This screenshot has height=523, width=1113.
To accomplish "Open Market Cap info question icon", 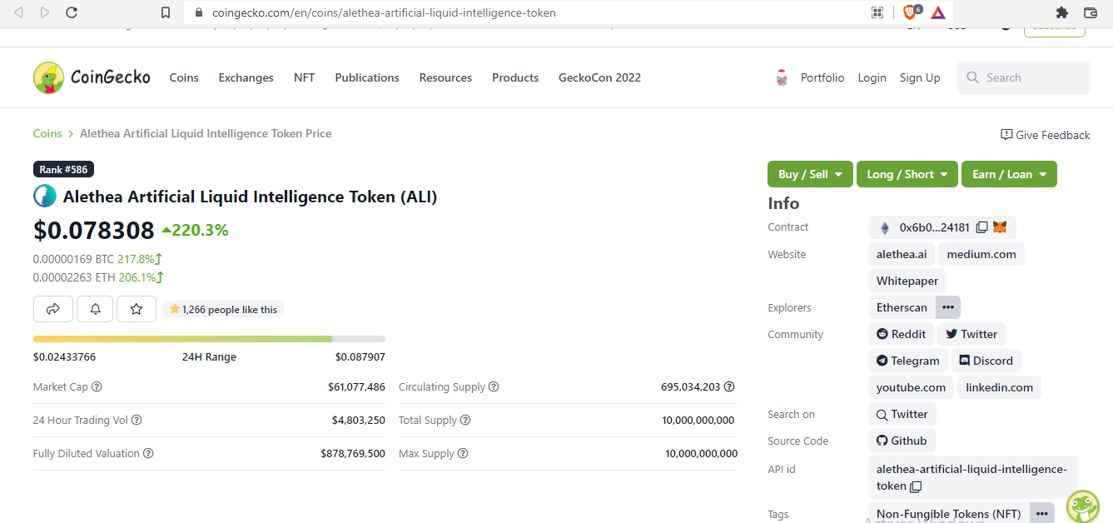I will click(x=97, y=387).
